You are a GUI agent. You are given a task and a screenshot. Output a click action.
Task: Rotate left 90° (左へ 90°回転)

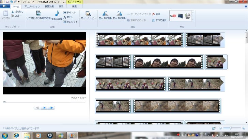coord(105,15)
